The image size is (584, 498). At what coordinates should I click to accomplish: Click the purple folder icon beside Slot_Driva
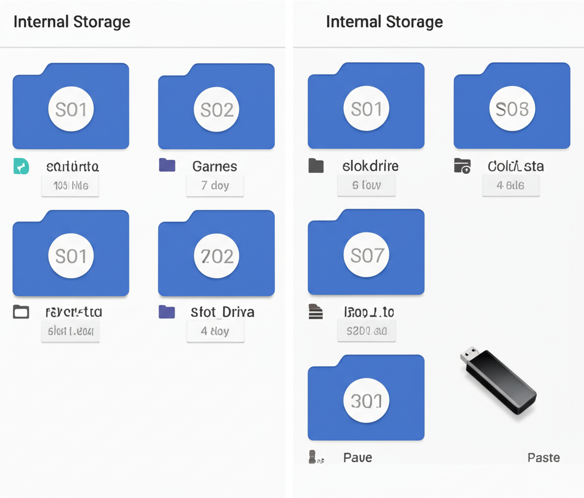[x=166, y=312]
